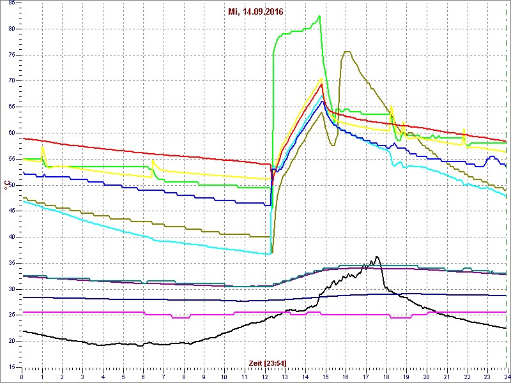This screenshot has height=383, width=511.
Task: Select the 30 value on the temperature axis
Action: tap(11, 289)
